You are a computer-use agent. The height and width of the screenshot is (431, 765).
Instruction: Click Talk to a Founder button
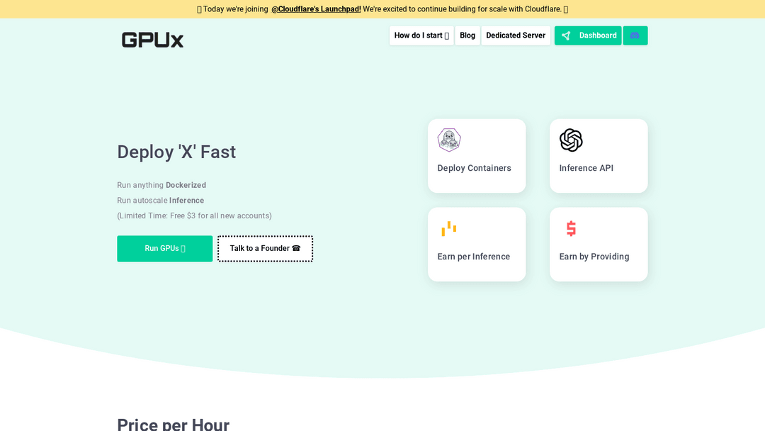coord(265,248)
